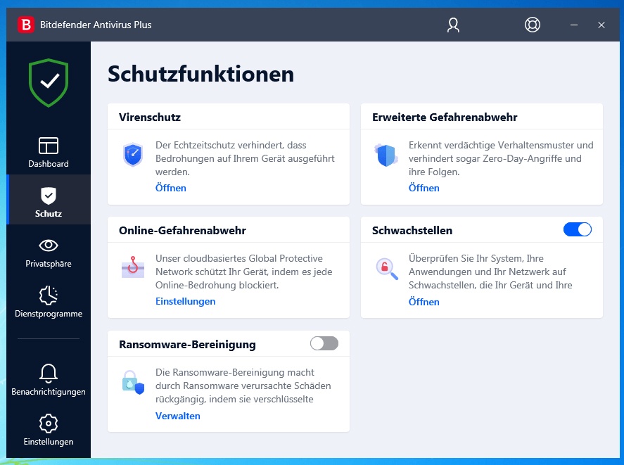Screen dimensions: 624x465
Task: Click the Online-Gefahrenabwehr phishing hook icon
Action: (x=133, y=267)
